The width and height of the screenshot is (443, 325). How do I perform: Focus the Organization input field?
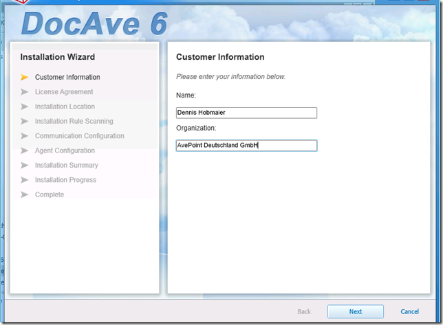pos(246,145)
